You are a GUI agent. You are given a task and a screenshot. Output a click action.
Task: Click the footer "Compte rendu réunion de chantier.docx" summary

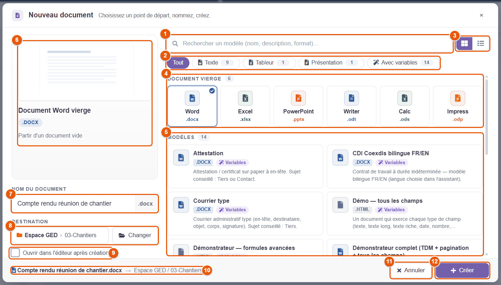[70, 270]
